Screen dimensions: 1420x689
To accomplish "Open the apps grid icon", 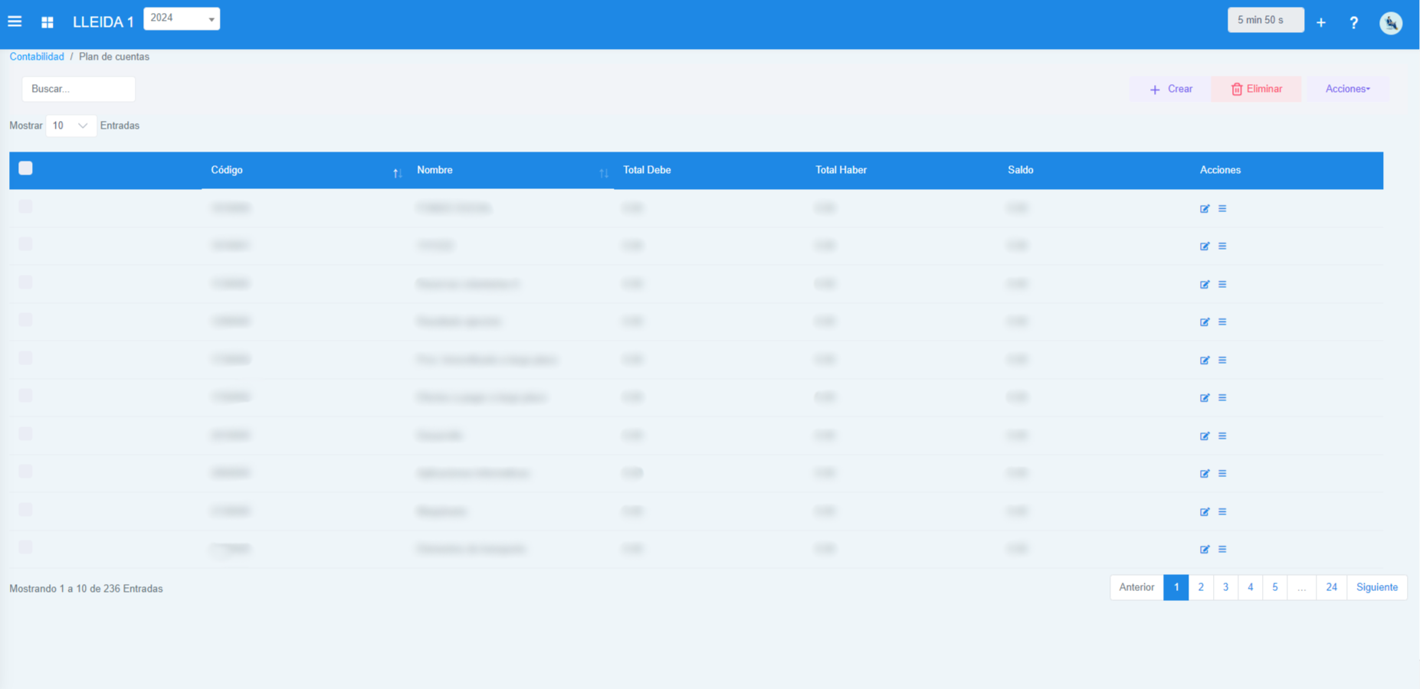I will pyautogui.click(x=48, y=22).
